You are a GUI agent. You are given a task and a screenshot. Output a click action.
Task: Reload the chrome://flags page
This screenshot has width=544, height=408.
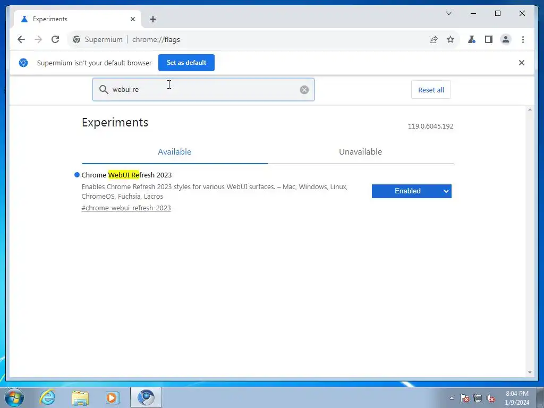[x=55, y=39]
